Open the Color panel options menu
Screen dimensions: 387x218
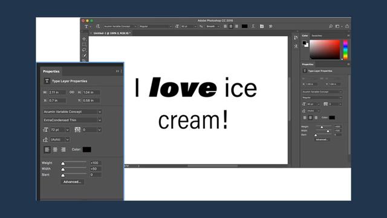click(x=348, y=36)
